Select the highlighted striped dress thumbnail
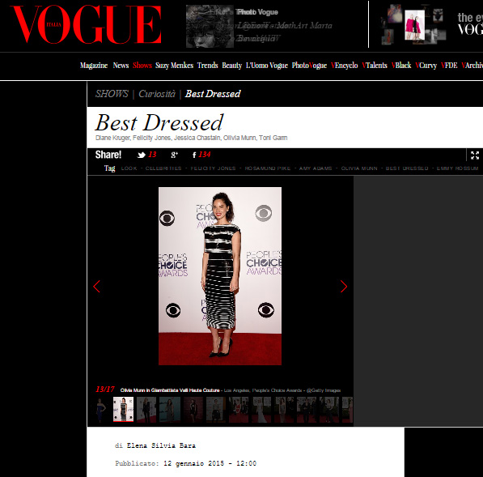 pos(123,409)
